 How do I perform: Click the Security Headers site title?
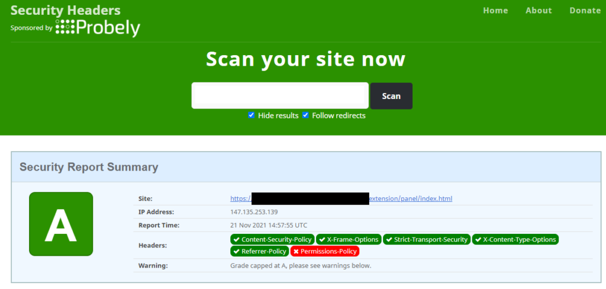coord(65,11)
